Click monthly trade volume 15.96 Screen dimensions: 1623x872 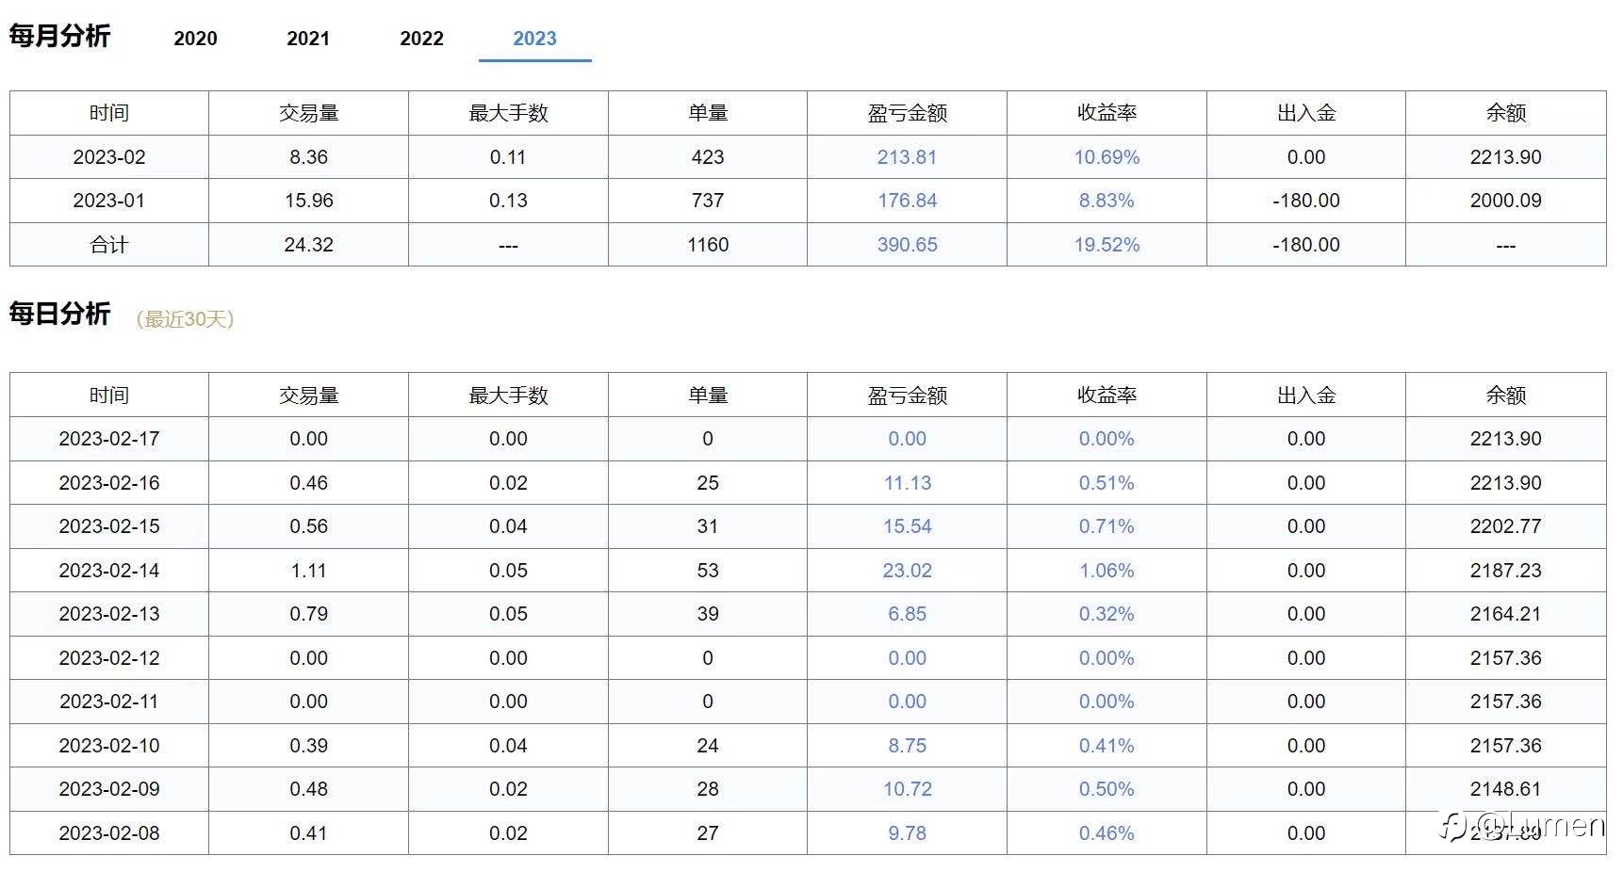pos(308,201)
